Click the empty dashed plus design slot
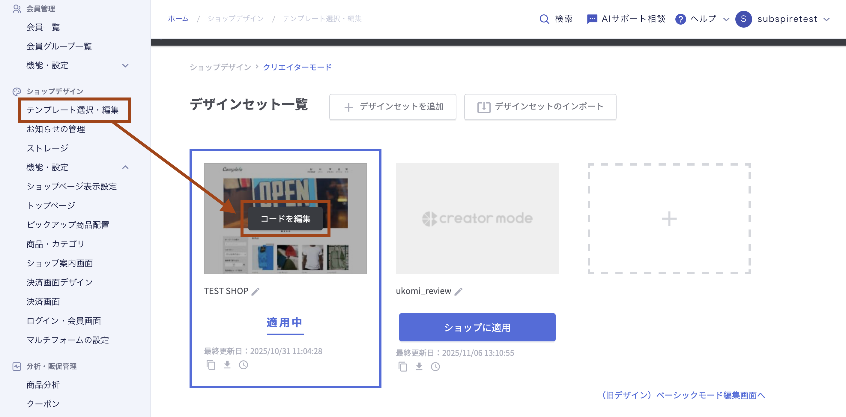The width and height of the screenshot is (846, 417). click(x=669, y=218)
